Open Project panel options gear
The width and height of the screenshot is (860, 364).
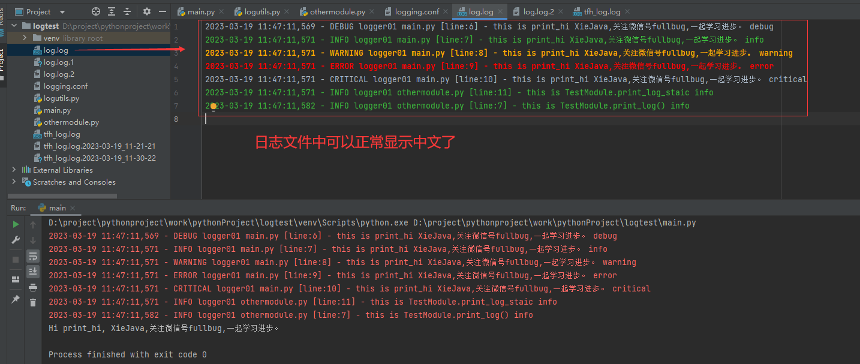point(146,11)
